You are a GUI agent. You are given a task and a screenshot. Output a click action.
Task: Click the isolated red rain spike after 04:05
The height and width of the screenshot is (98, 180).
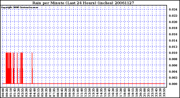coord(32,68)
